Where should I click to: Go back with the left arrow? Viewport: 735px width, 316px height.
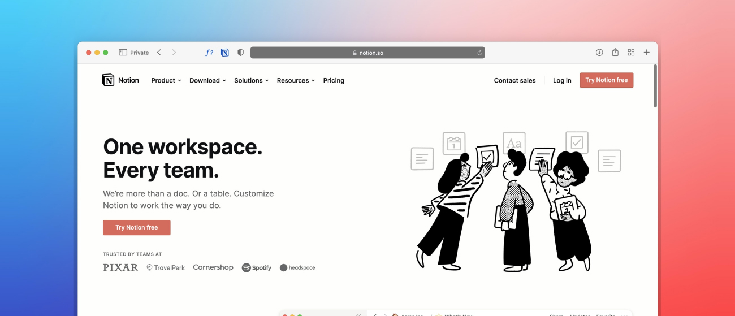tap(159, 53)
